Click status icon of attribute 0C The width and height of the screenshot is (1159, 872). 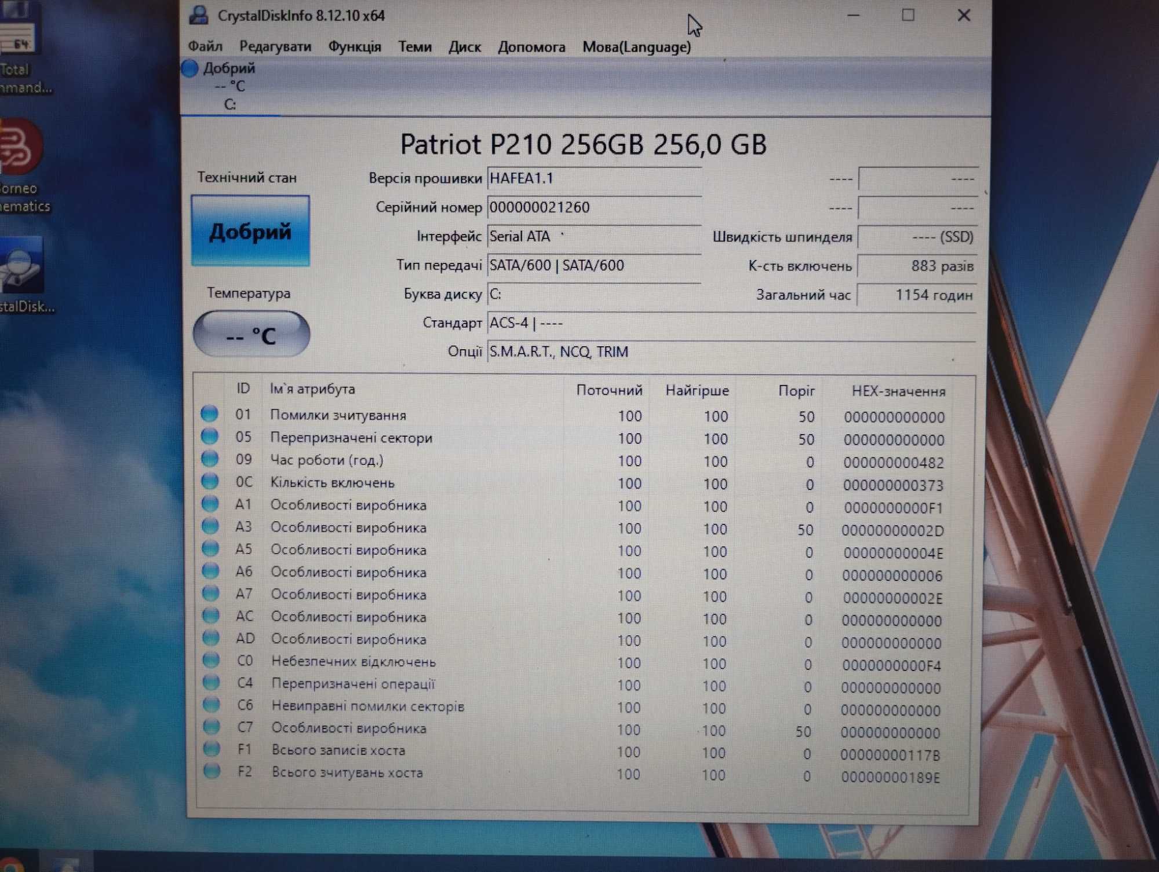(210, 481)
